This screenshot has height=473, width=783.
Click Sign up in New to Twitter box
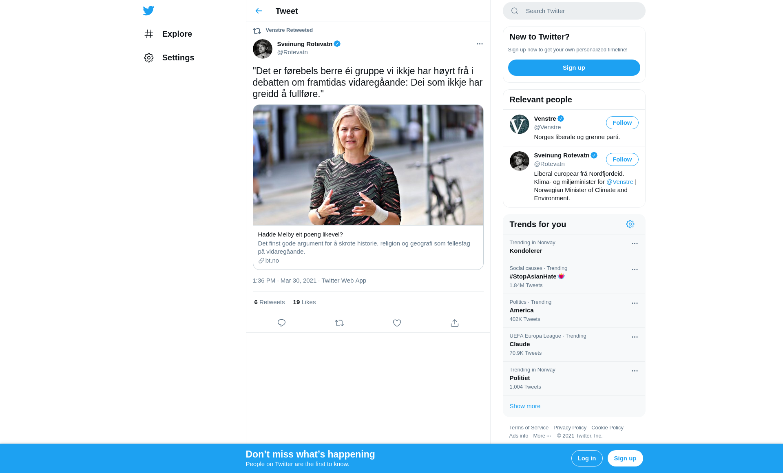point(574,68)
